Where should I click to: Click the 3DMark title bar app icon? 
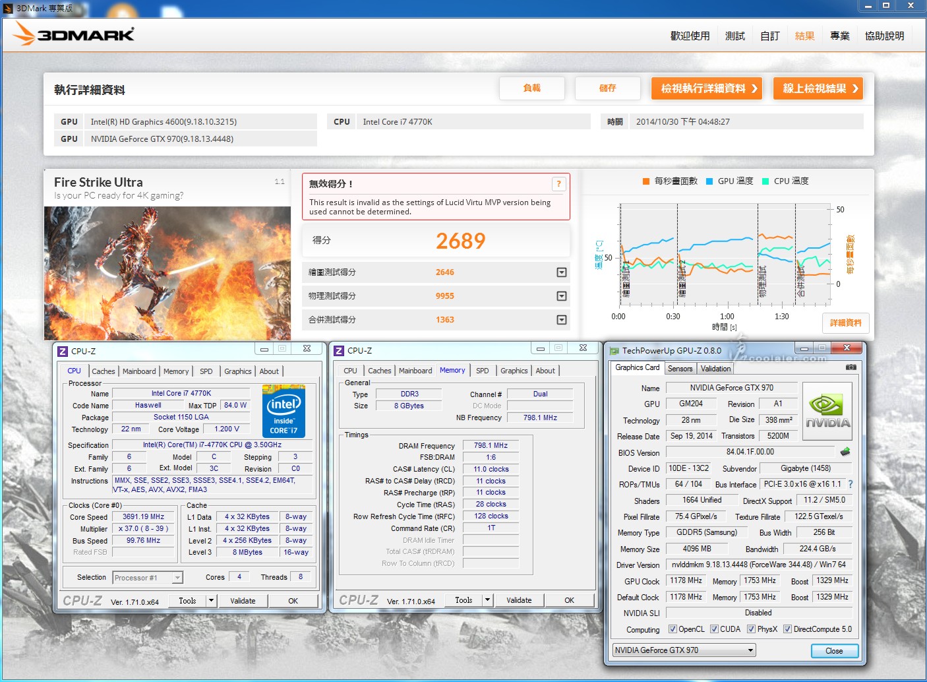[x=8, y=8]
